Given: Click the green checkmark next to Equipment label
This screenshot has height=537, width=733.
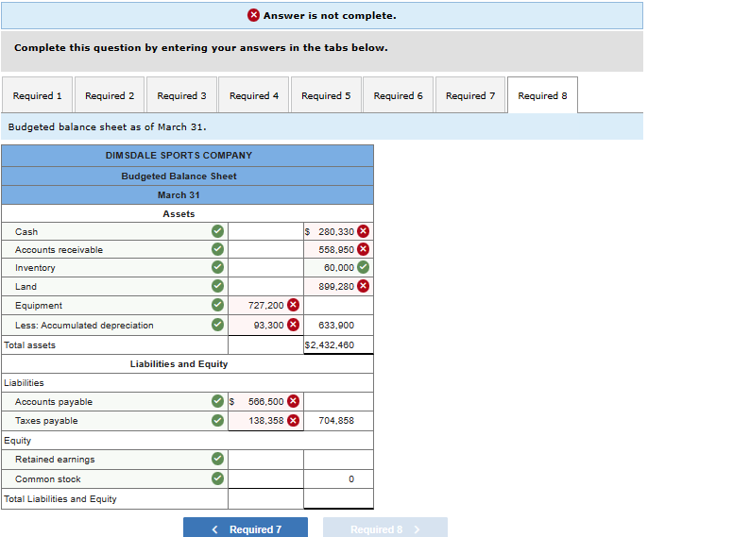Looking at the screenshot, I should click(217, 305).
